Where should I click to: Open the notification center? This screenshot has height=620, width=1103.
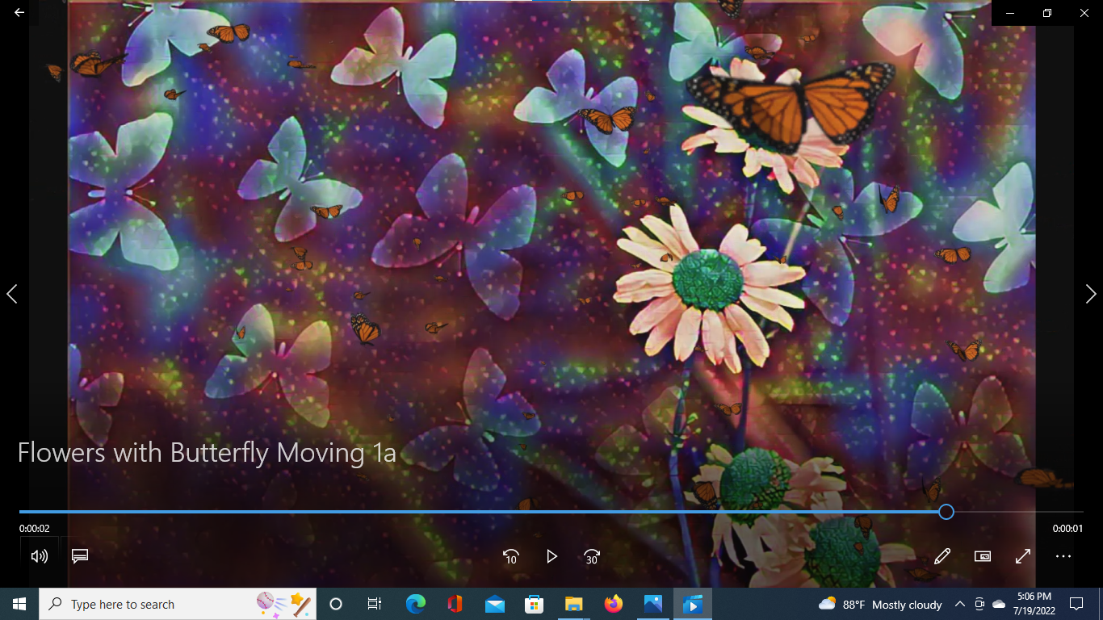pos(1076,604)
